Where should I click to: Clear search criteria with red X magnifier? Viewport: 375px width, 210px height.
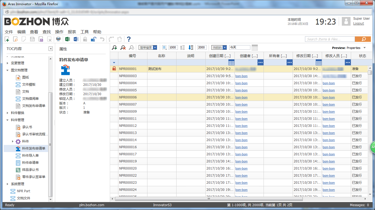123,48
